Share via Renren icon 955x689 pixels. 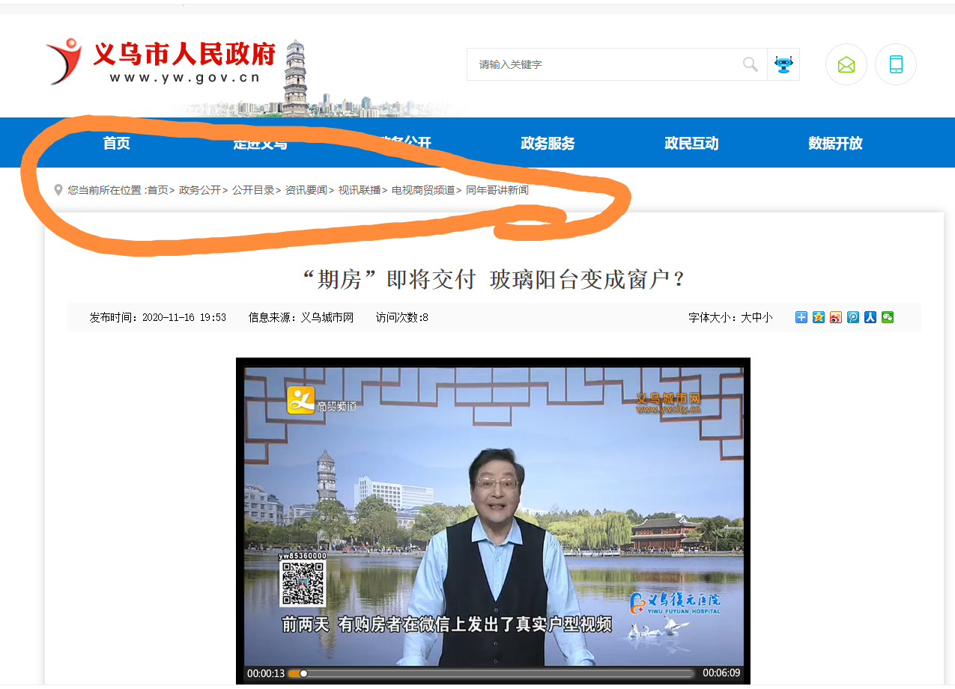tap(870, 317)
